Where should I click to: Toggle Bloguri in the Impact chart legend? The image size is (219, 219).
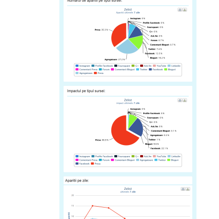click(x=173, y=160)
